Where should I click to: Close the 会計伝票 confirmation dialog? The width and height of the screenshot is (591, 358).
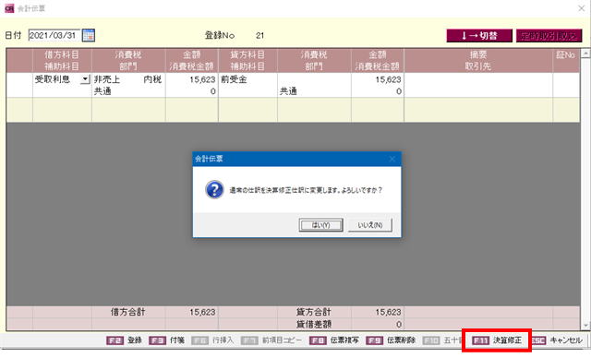tap(392, 159)
